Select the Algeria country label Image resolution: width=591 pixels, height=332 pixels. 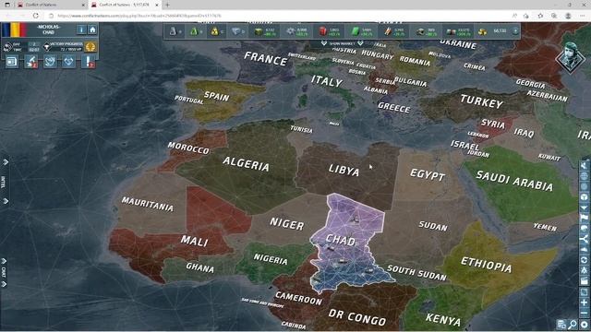[247, 164]
